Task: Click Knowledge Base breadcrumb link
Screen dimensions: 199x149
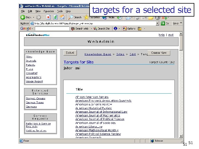Action: point(98,54)
